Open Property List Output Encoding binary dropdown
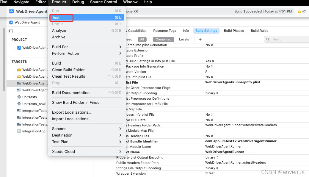 (x=212, y=157)
